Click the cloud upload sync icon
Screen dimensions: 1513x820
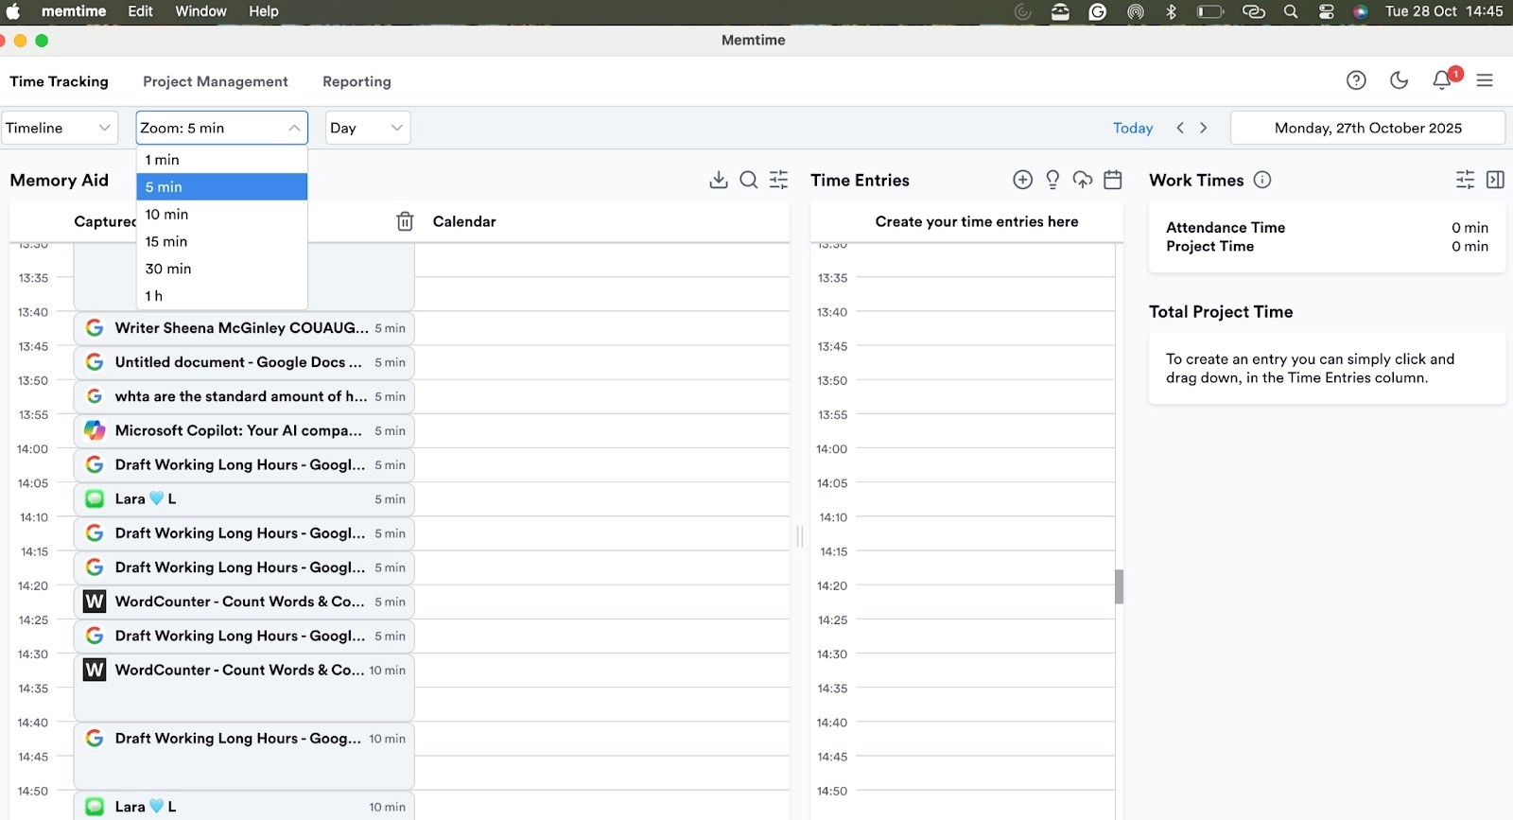pos(1083,180)
